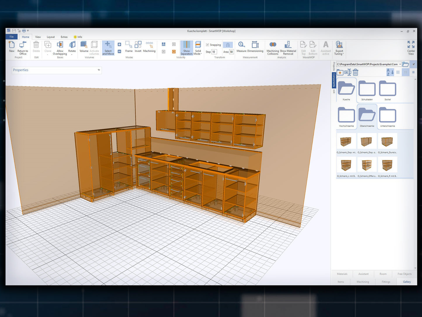Open the component path dropdown
422x317 pixels.
click(x=400, y=64)
